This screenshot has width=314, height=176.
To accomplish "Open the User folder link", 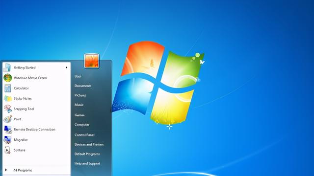I will 78,76.
